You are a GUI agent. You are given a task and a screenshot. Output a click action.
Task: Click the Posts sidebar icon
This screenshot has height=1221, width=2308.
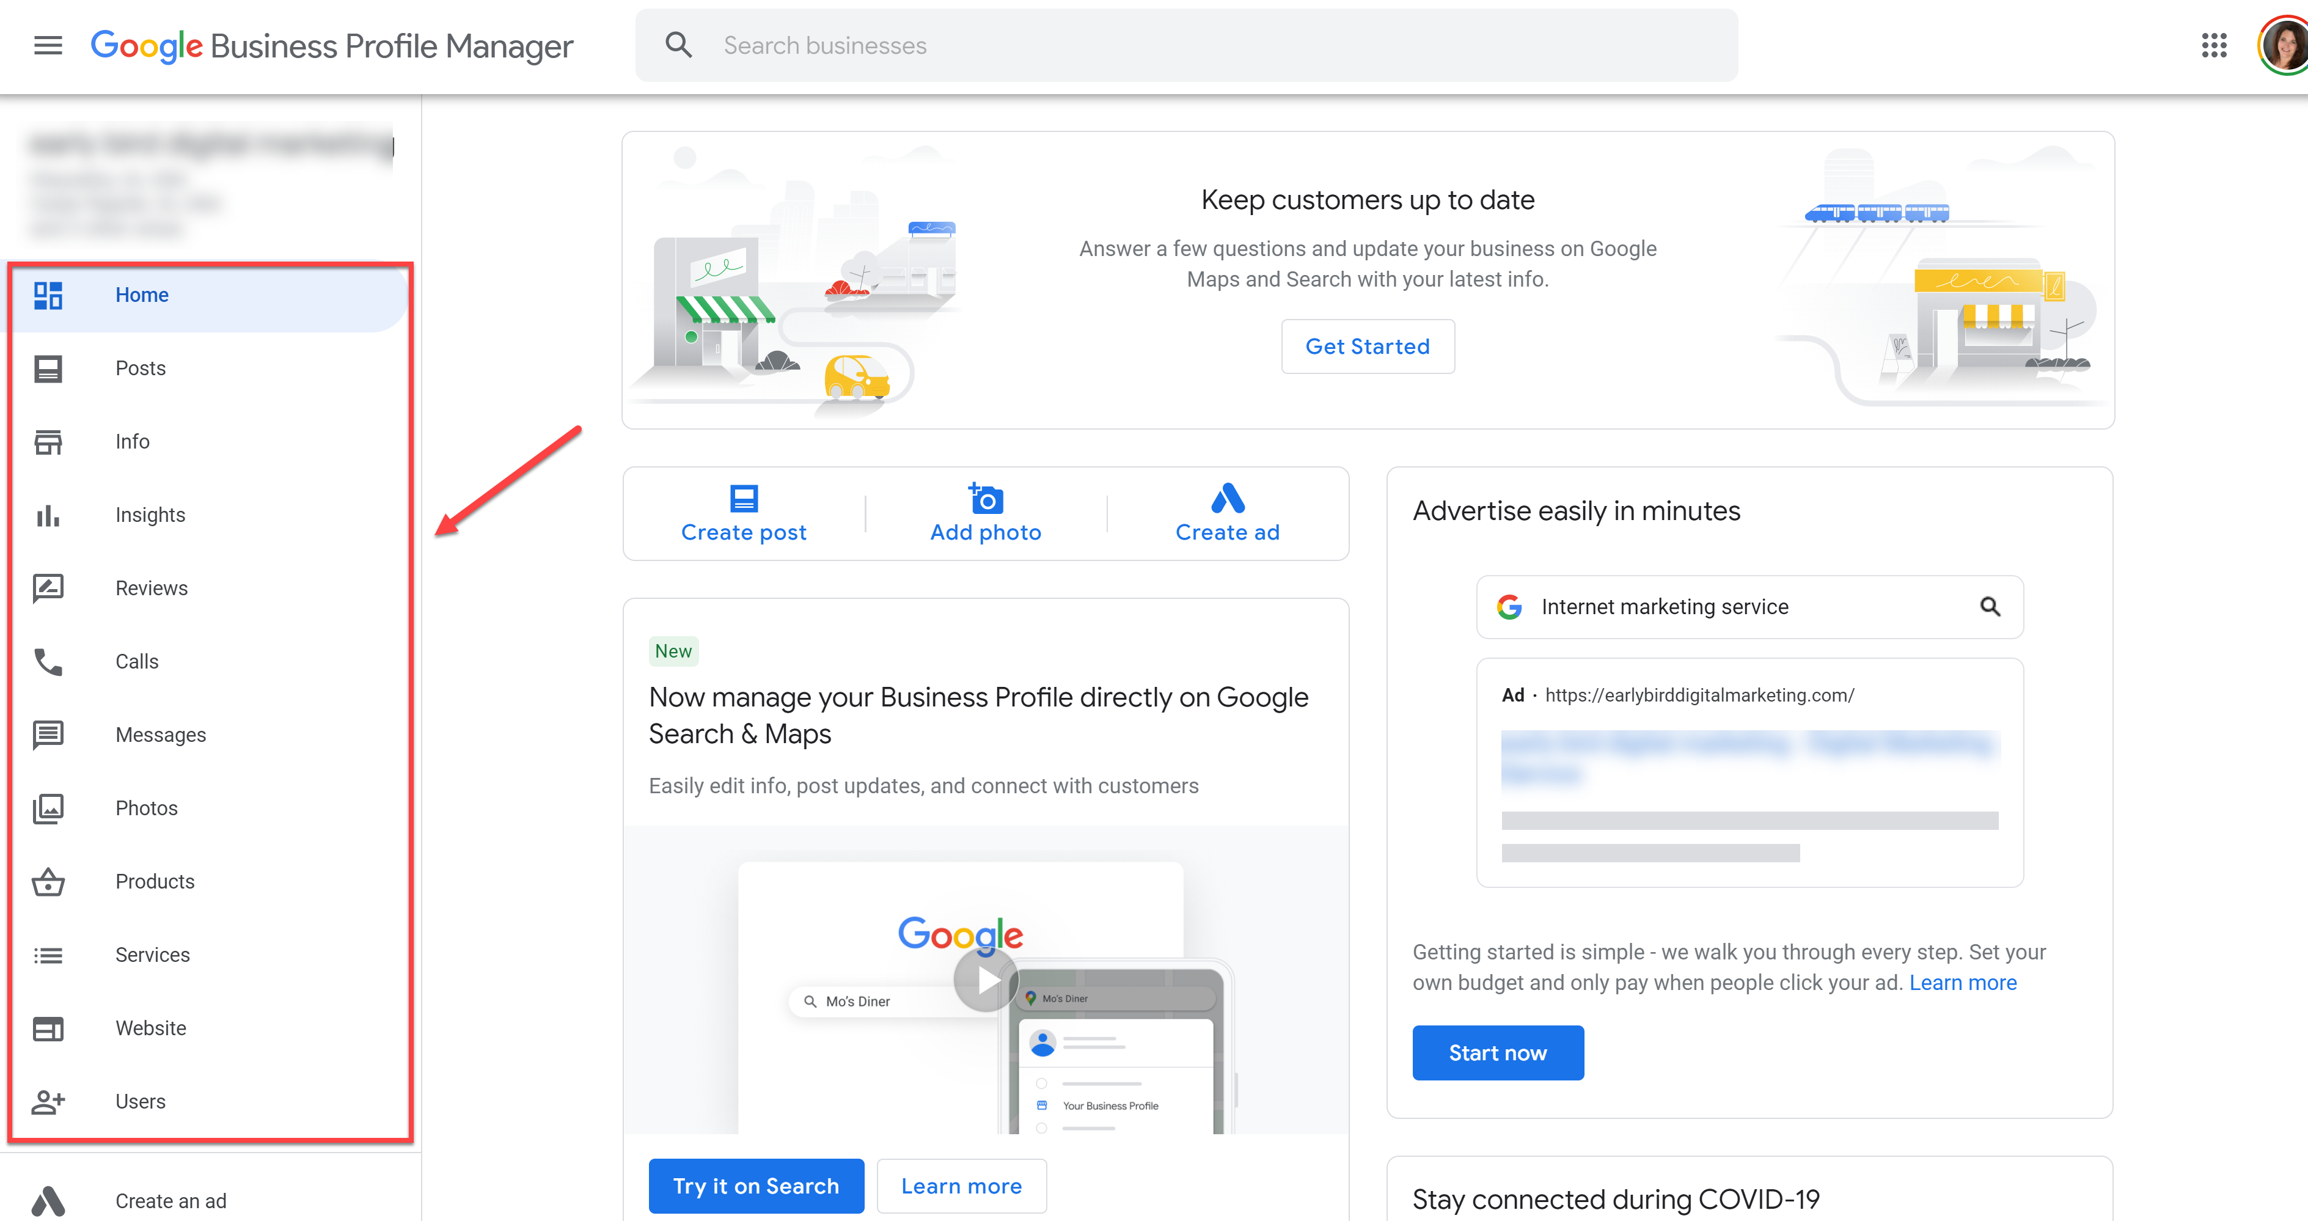[49, 368]
